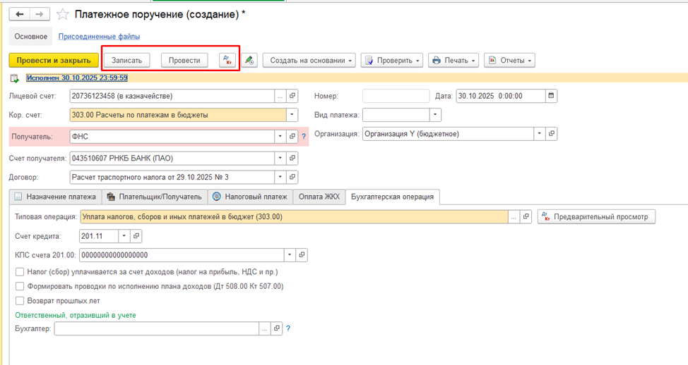Click ellipsis select button for Бухгалтер field
Image resolution: width=688 pixels, height=365 pixels.
tap(265, 328)
